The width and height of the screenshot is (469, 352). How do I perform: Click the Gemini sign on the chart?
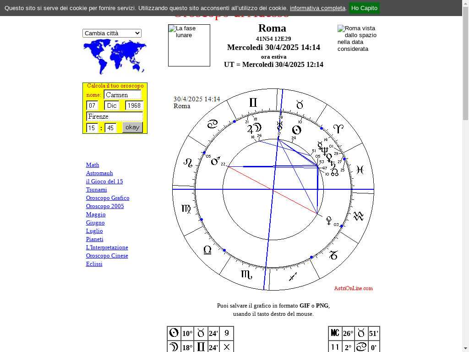point(253,103)
